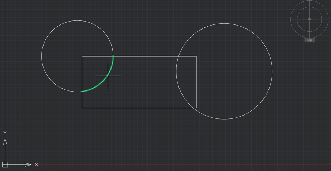Click the view compass center dot
Screen dimensions: 331x171
(309, 19)
